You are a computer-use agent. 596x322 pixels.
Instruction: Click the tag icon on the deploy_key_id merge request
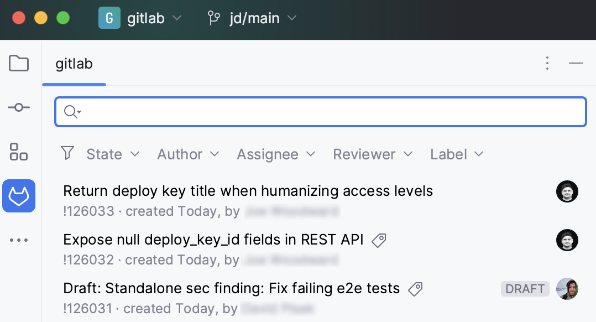click(x=378, y=240)
